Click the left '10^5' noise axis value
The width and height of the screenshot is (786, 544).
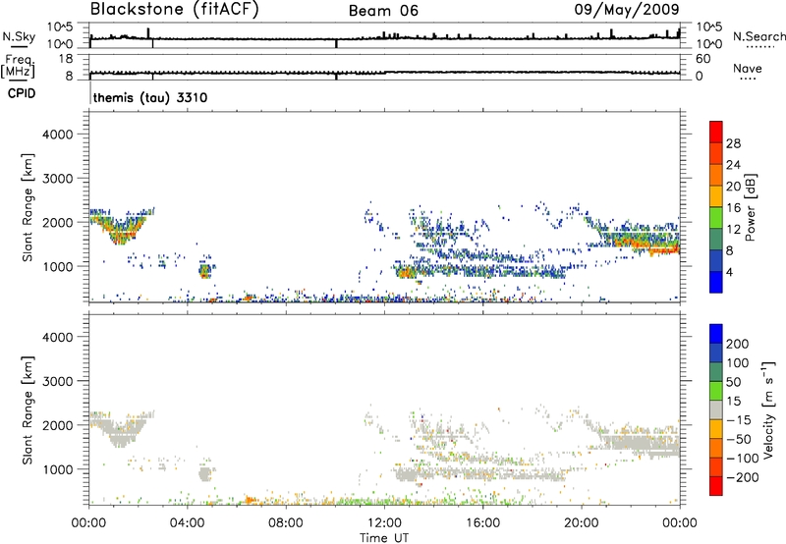[60, 27]
